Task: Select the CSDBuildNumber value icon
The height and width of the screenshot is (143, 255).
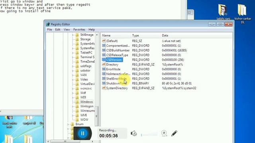Action: 104,50
